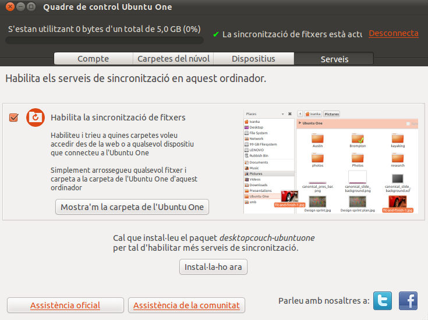Click the green sync status checkmark
428x320 pixels.
point(216,34)
